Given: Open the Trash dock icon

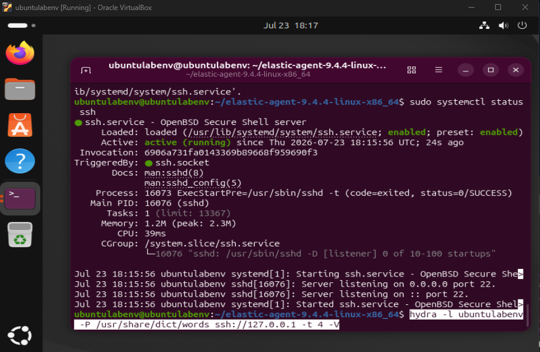Looking at the screenshot, I should pyautogui.click(x=20, y=235).
